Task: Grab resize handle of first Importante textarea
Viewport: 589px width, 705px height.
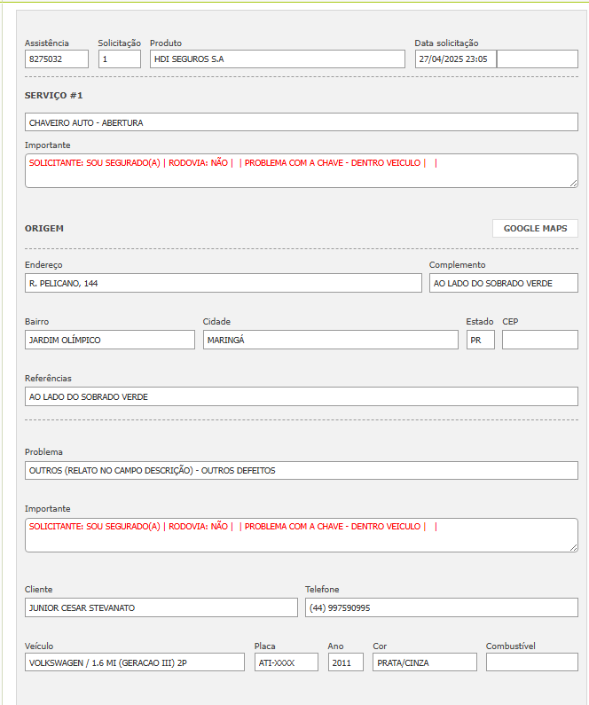Action: (573, 183)
